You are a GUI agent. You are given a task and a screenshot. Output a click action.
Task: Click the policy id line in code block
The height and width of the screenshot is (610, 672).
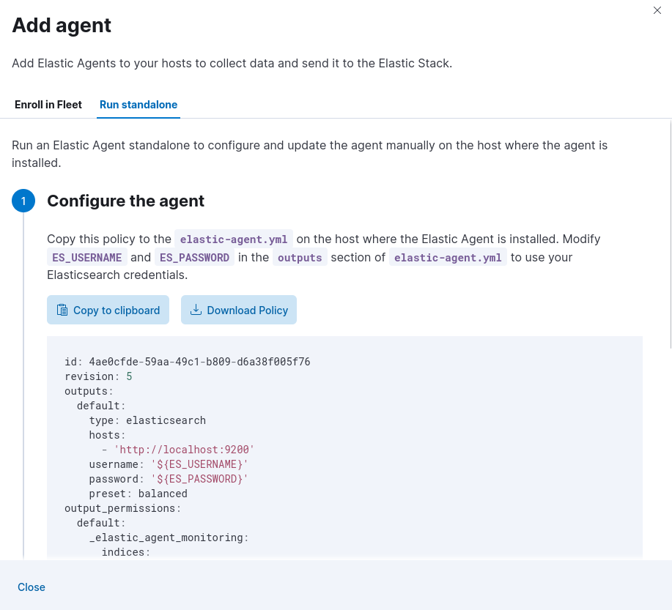[188, 362]
